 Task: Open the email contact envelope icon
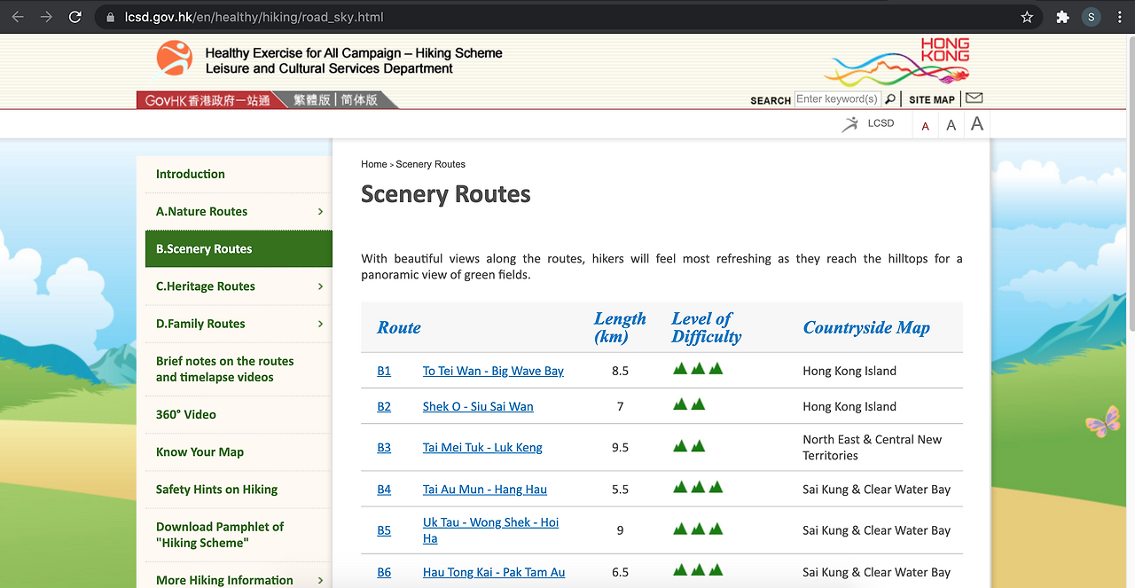click(974, 98)
